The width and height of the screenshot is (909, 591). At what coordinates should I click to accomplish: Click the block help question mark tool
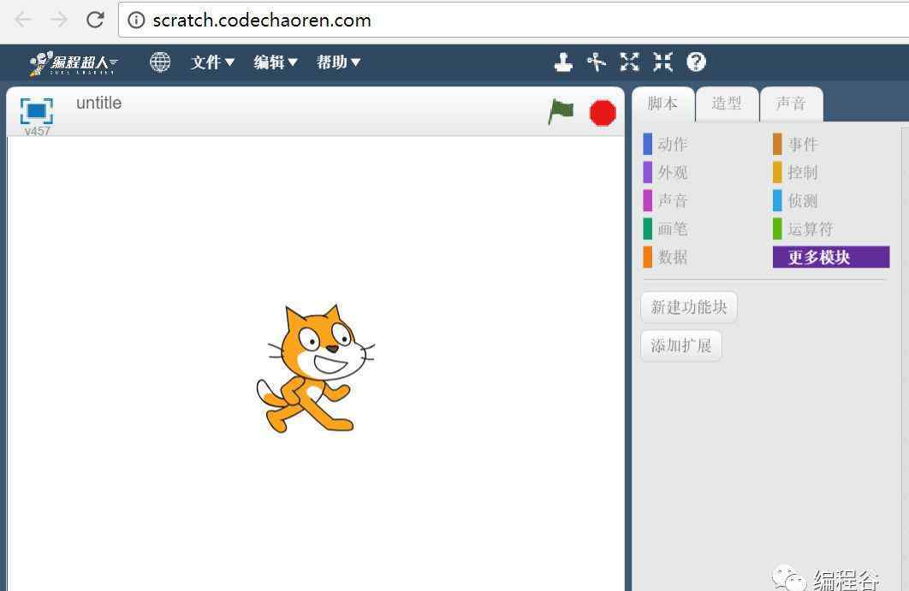[x=696, y=62]
